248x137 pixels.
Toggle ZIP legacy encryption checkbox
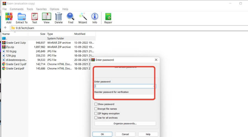pos(96,113)
